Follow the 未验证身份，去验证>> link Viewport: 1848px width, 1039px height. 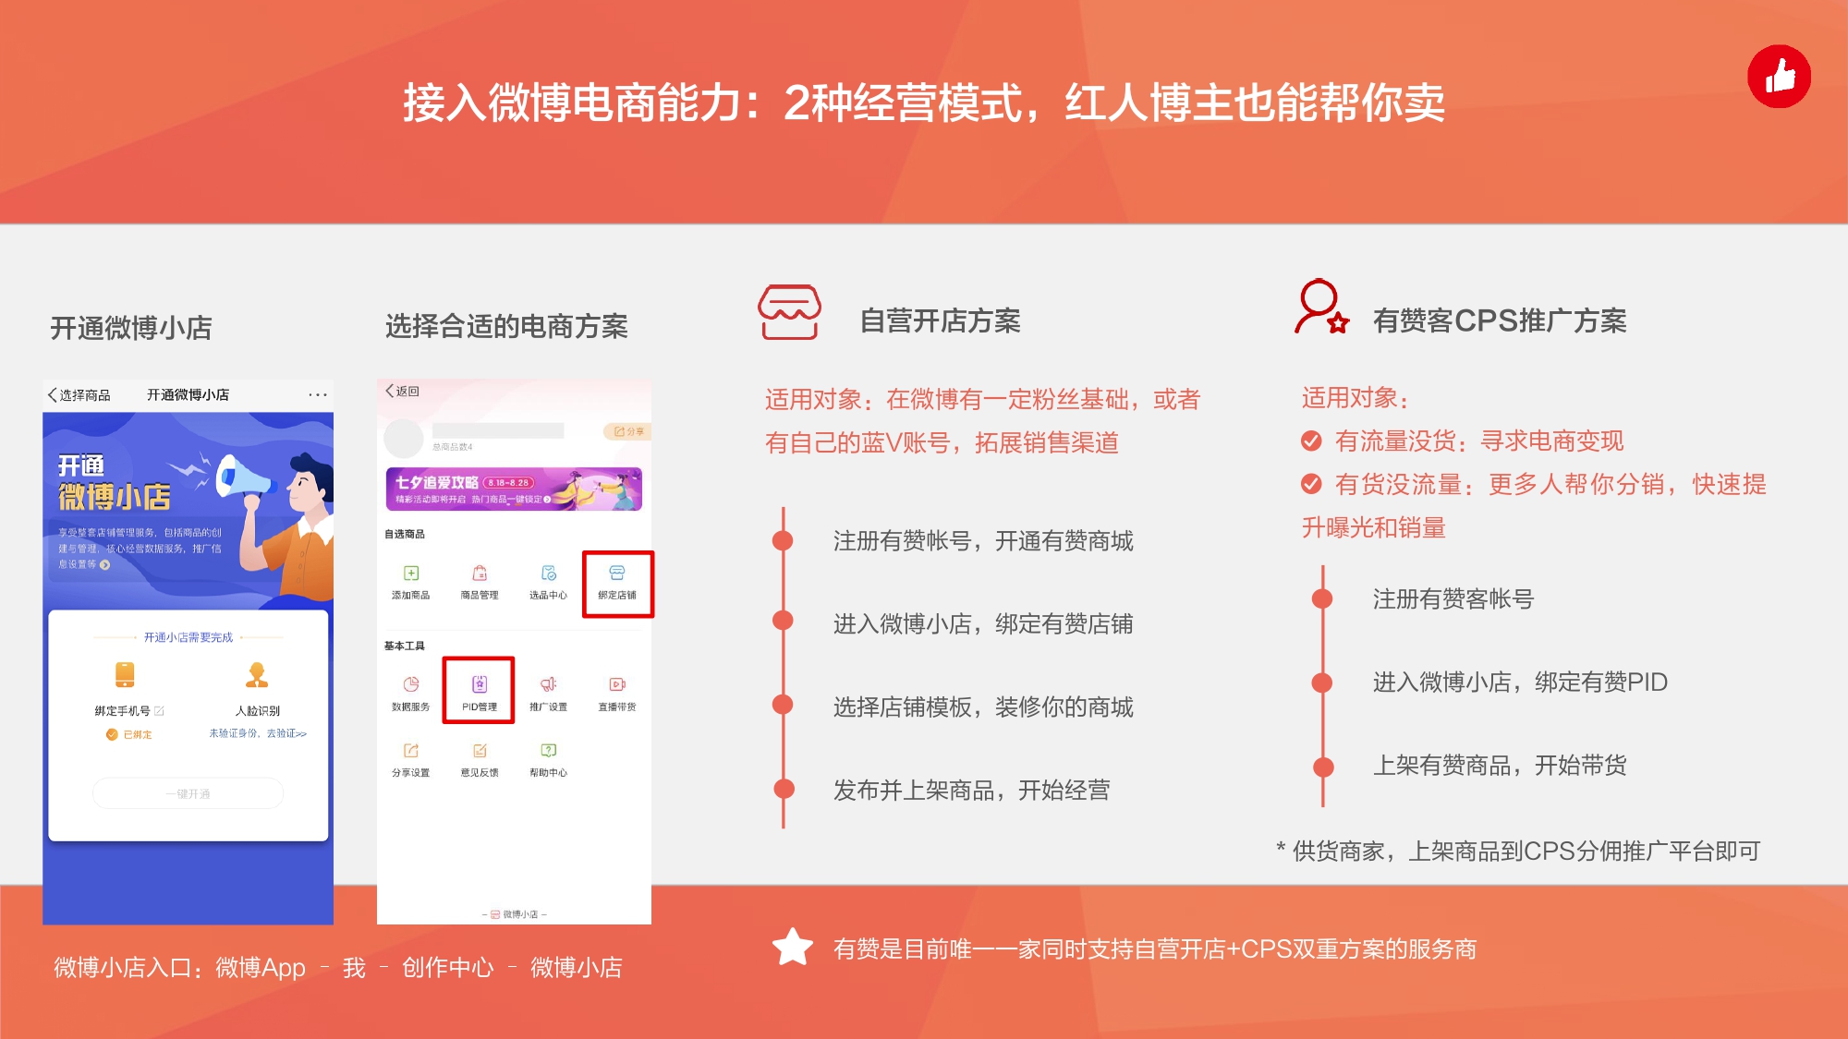tap(257, 733)
